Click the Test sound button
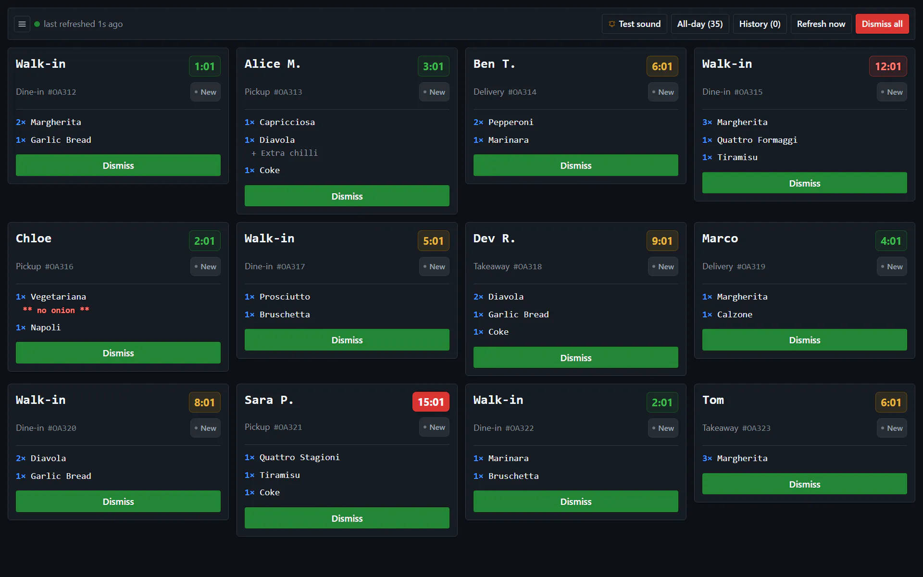Image resolution: width=923 pixels, height=577 pixels. [x=634, y=24]
